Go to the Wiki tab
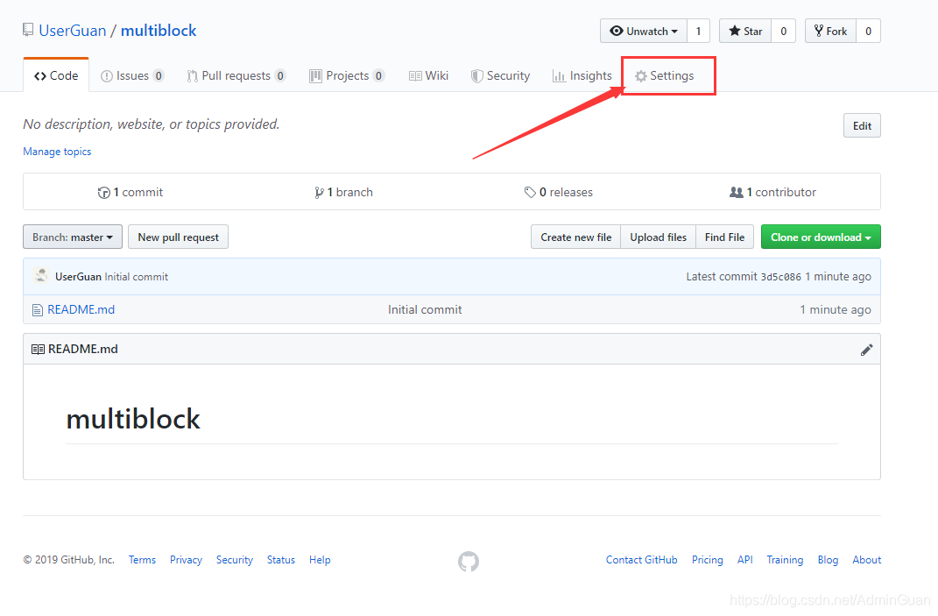938x616 pixels. click(x=429, y=75)
